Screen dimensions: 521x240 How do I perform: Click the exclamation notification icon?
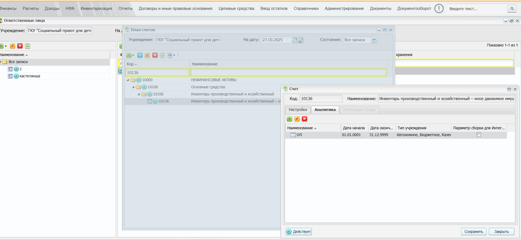(x=439, y=8)
